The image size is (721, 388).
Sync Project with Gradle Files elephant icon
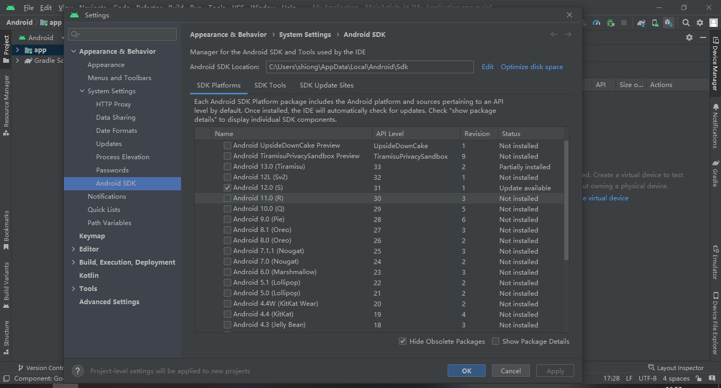641,23
